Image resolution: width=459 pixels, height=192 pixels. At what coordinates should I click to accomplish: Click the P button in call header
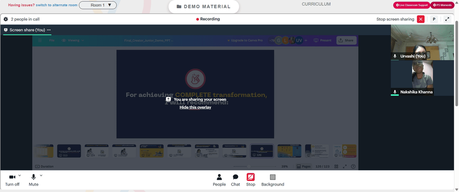pyautogui.click(x=434, y=19)
